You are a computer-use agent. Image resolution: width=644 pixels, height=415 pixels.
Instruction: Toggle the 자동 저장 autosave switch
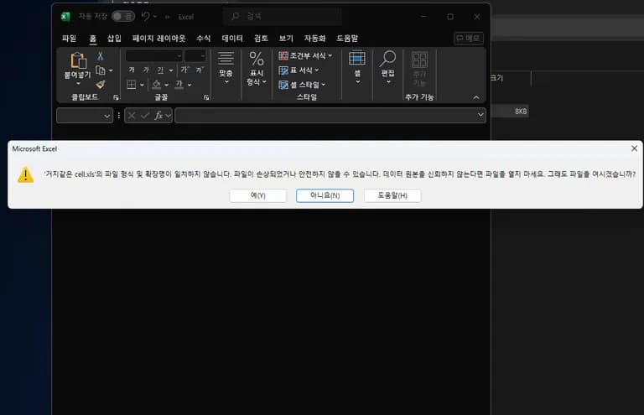[123, 16]
